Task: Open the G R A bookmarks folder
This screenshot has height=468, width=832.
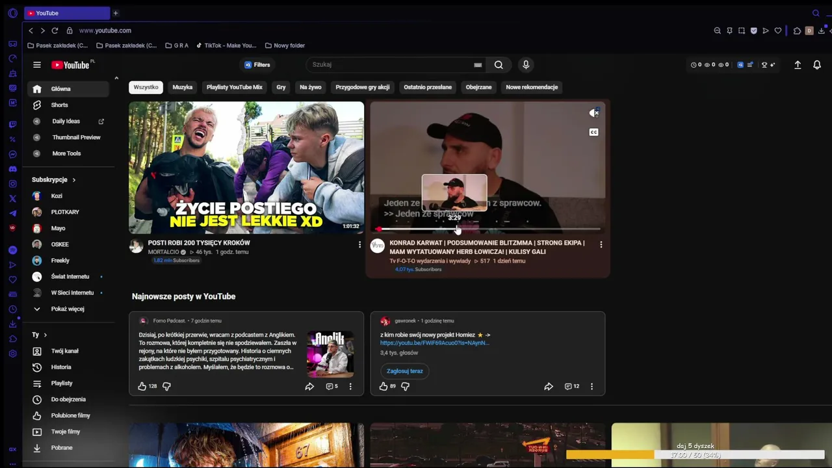Action: coord(177,45)
